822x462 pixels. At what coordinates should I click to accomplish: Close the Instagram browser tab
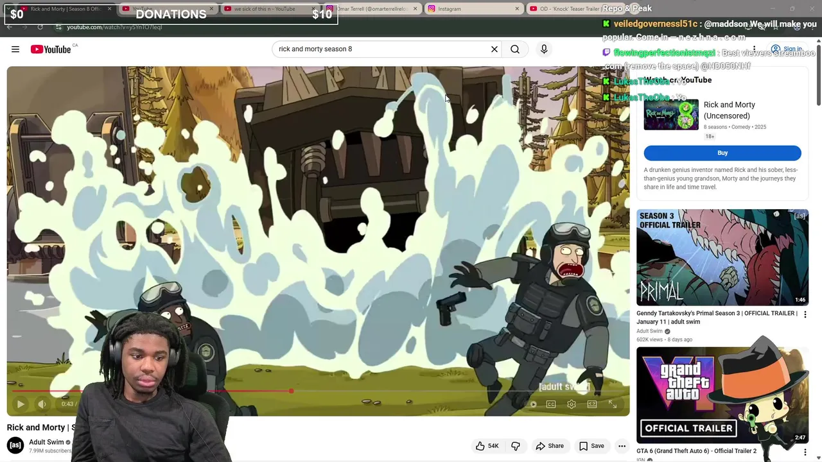click(x=517, y=9)
